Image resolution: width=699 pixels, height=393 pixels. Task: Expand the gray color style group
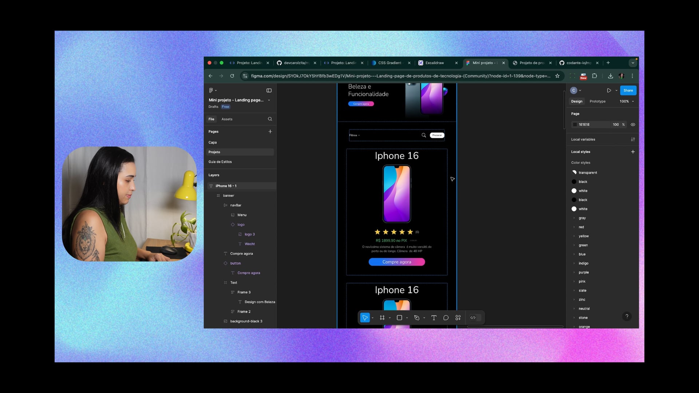[x=574, y=218]
